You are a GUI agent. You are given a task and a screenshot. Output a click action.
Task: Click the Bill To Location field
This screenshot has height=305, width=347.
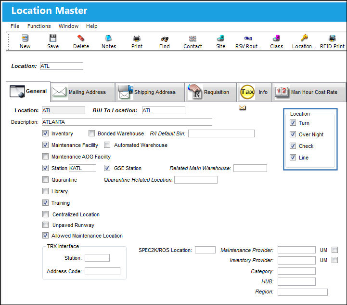pyautogui.click(x=164, y=110)
